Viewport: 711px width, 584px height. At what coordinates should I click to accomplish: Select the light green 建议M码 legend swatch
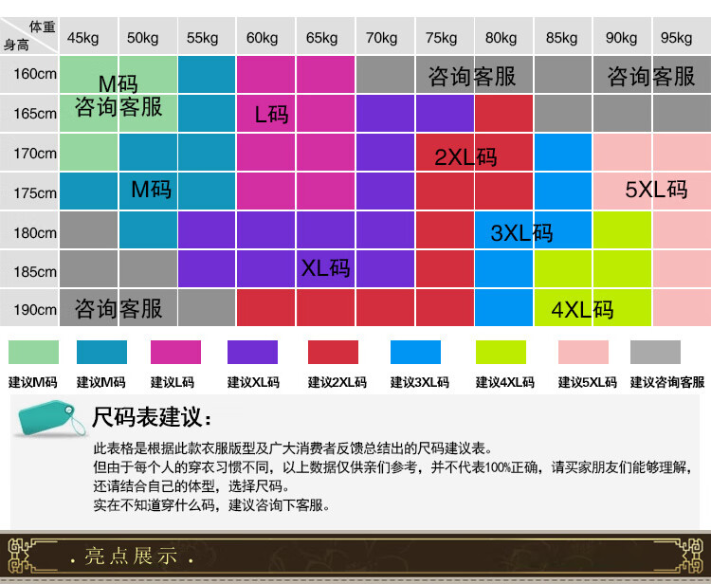[33, 353]
